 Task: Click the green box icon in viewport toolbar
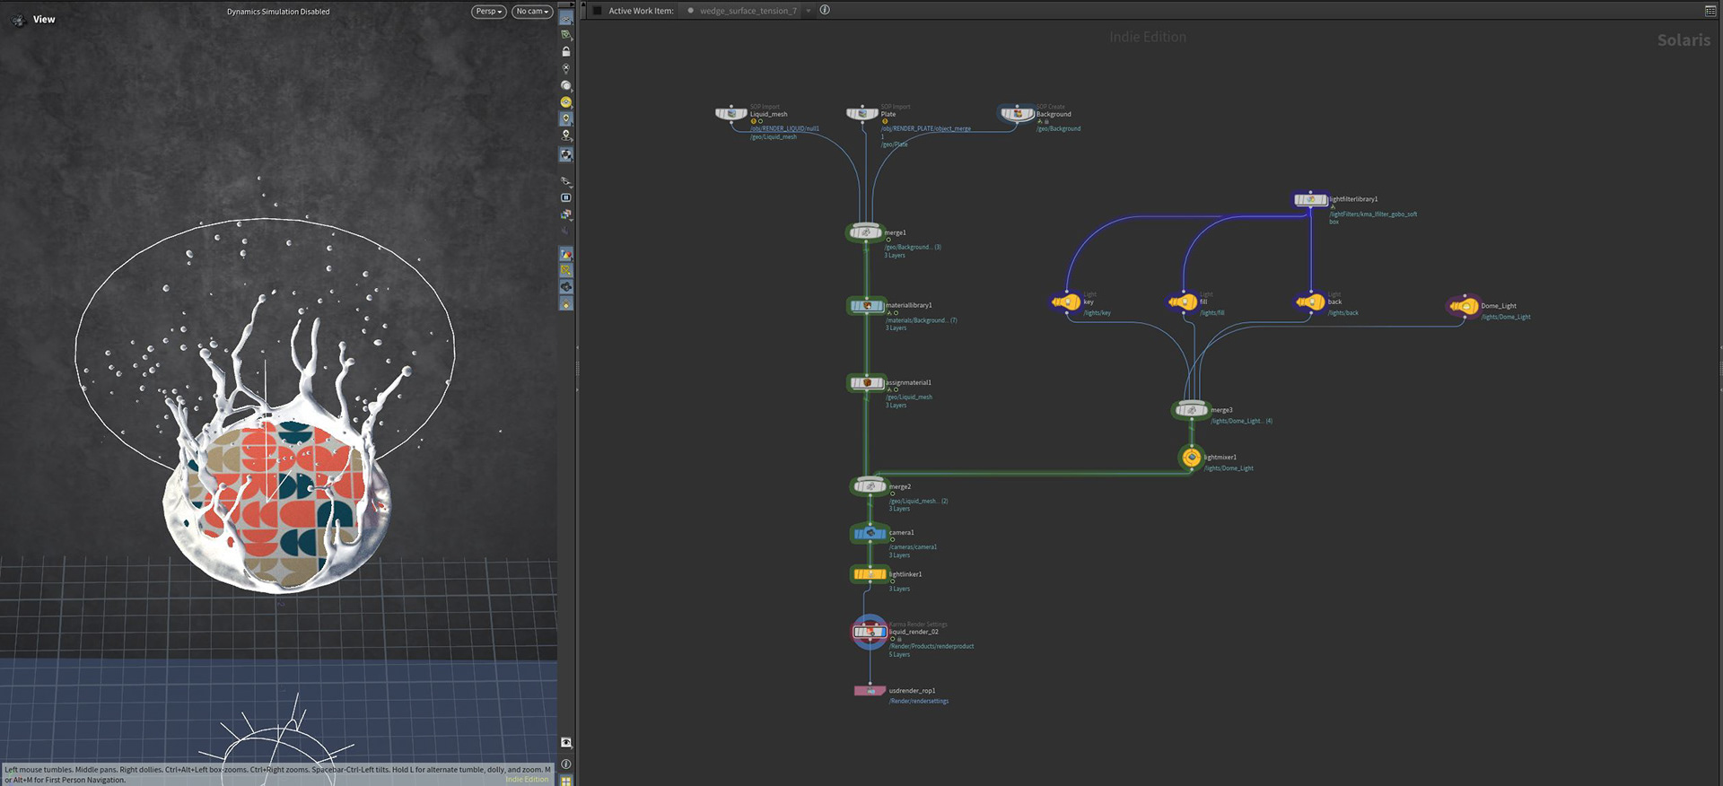coord(566,34)
